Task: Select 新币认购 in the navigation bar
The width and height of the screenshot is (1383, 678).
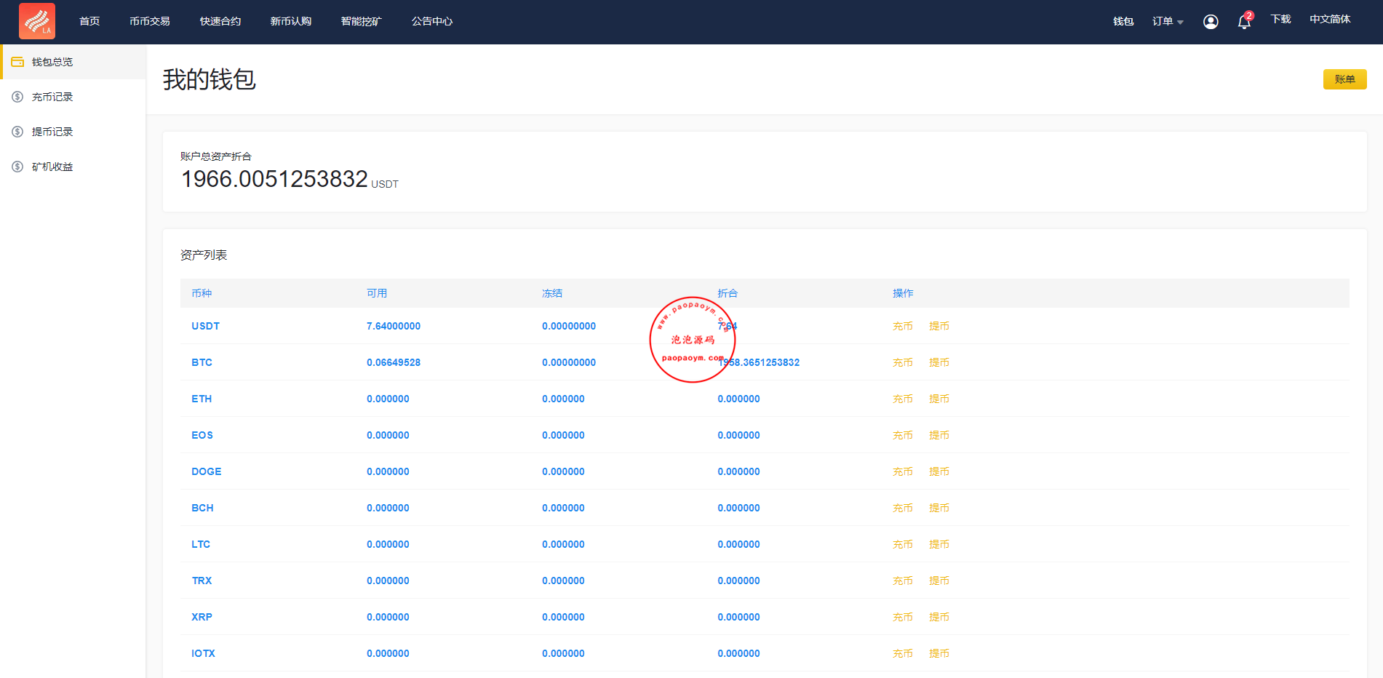Action: 291,22
